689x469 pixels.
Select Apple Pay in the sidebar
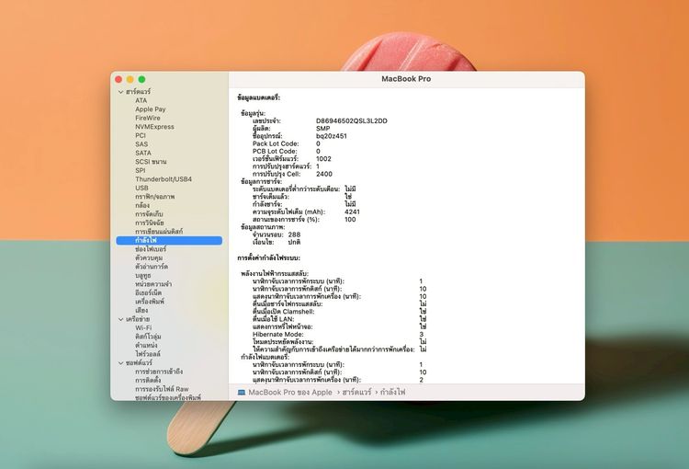150,109
